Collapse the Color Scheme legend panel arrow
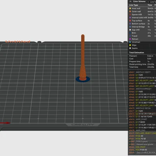 [x=130, y=2]
